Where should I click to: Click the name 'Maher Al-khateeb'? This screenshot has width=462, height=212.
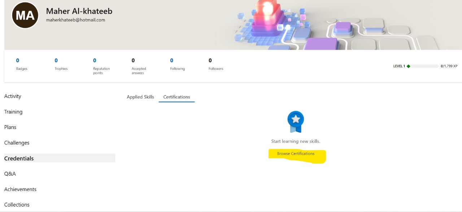click(79, 11)
